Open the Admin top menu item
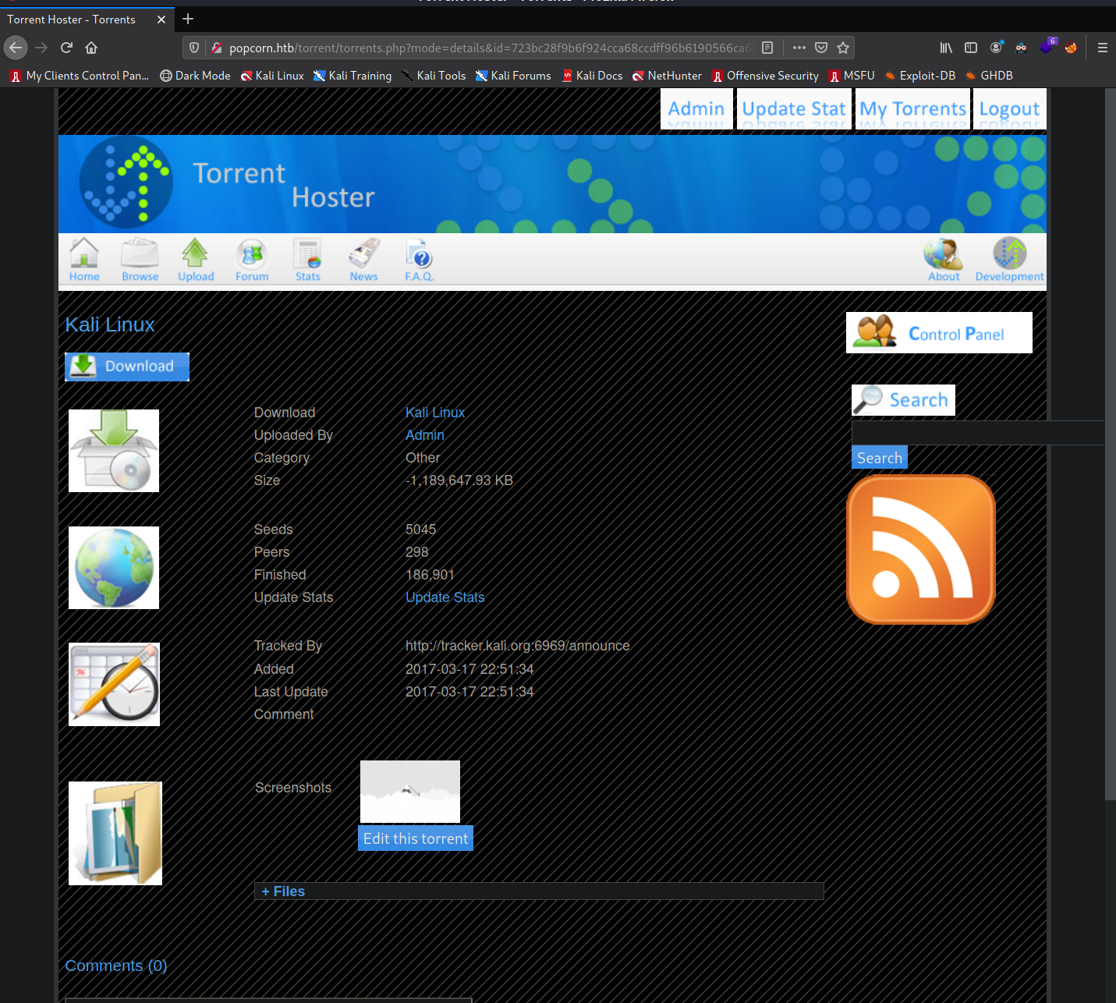The height and width of the screenshot is (1003, 1116). click(696, 108)
